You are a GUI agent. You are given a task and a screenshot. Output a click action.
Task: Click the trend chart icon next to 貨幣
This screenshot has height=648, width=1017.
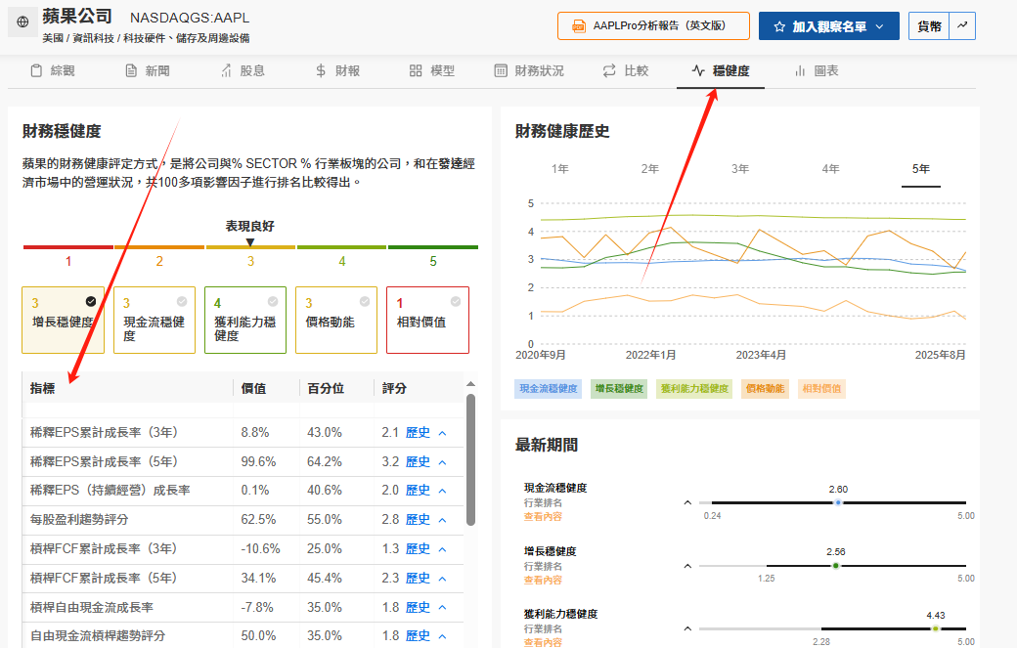pyautogui.click(x=962, y=26)
